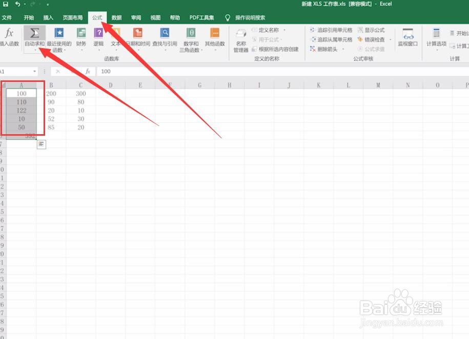The height and width of the screenshot is (339, 469).
Task: Open the Watch Window (监视窗口)
Action: tap(407, 37)
